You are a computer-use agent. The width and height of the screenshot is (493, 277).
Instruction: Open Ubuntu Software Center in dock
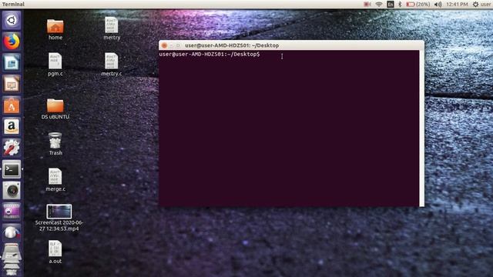[12, 105]
